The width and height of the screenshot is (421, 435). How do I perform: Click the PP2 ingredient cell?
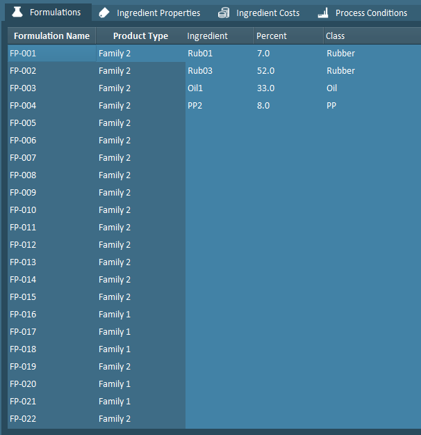click(195, 106)
